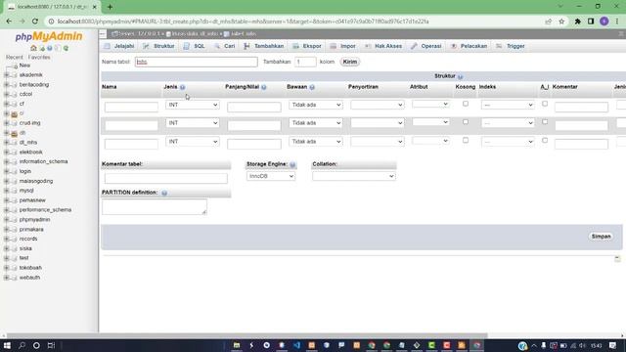Click the reload navigation panel icon
This screenshot has height=352, width=626.
click(66, 48)
